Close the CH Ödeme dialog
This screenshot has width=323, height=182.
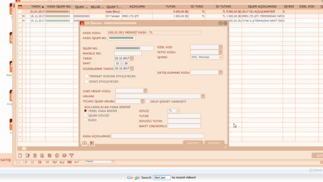tap(226, 23)
